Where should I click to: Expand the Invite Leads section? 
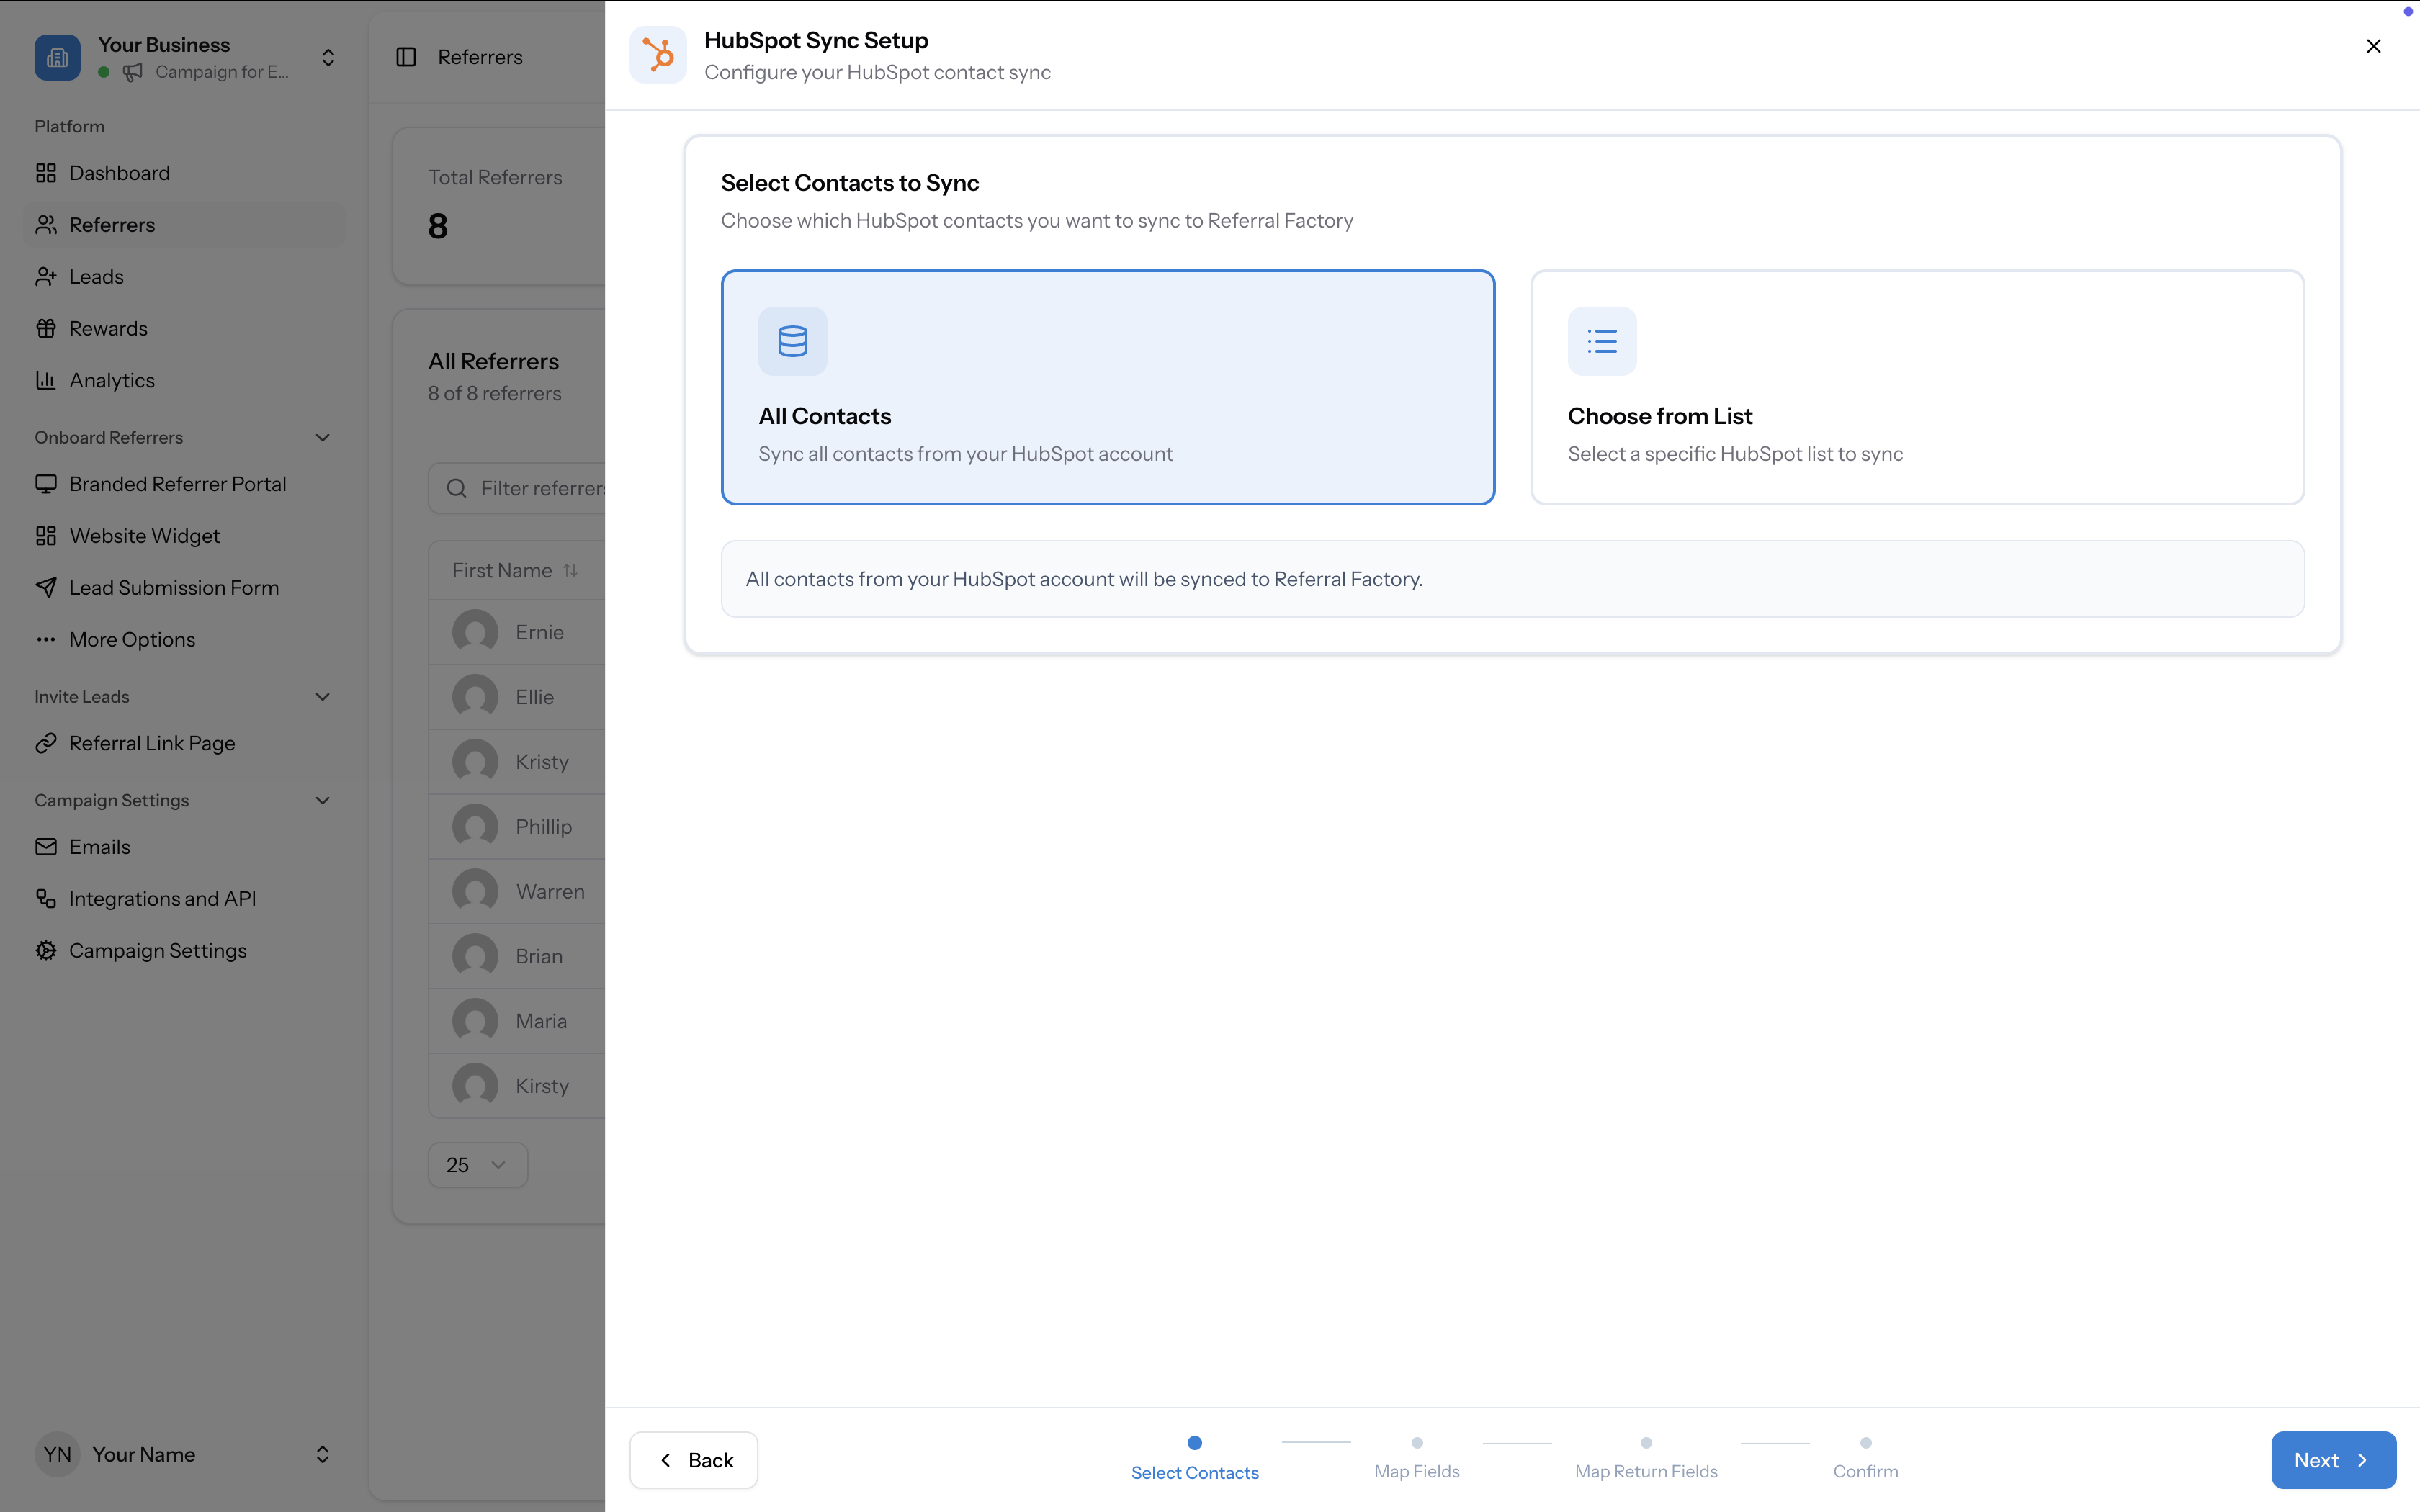point(322,696)
